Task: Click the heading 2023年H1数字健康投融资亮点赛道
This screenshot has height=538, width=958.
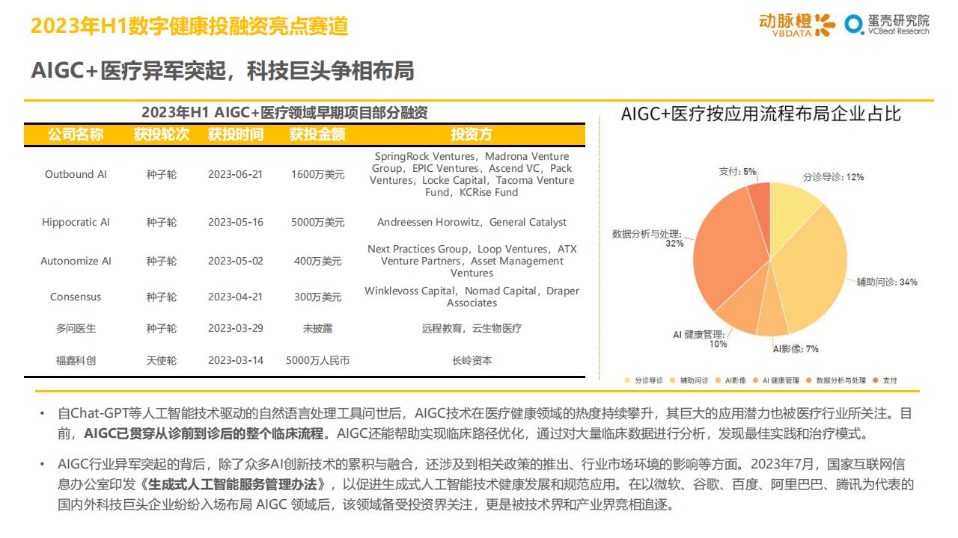Action: point(189,26)
